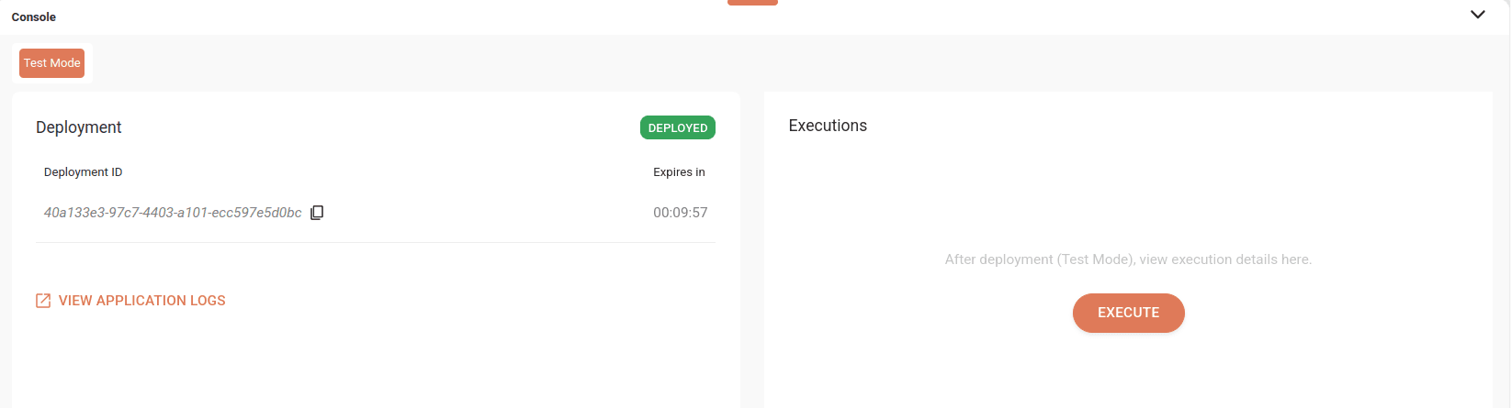Viewport: 1511px width, 408px height.
Task: Click the 00:09:57 expiry countdown
Action: point(680,213)
